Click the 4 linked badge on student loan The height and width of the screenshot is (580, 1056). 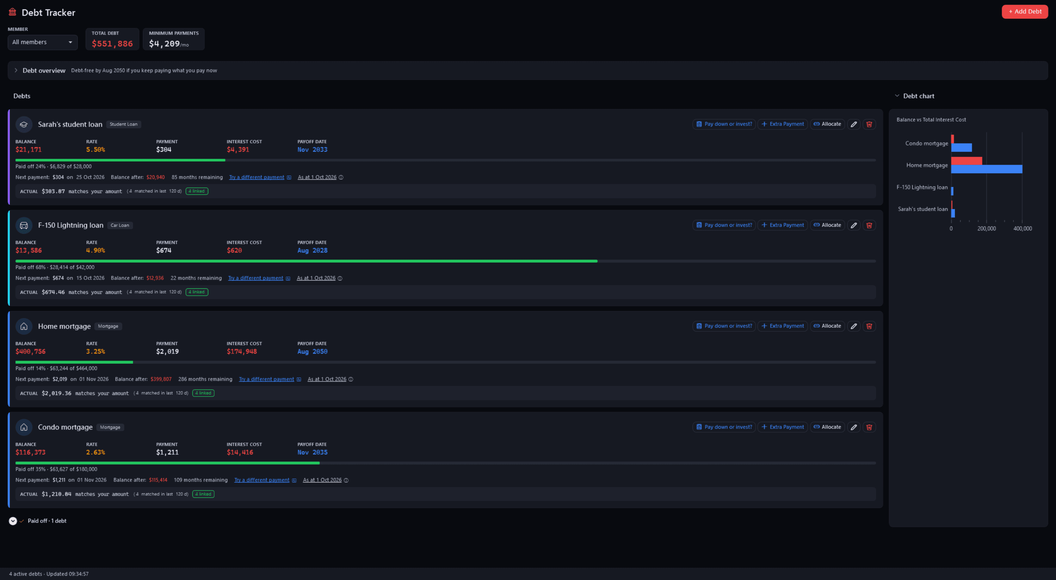click(197, 191)
